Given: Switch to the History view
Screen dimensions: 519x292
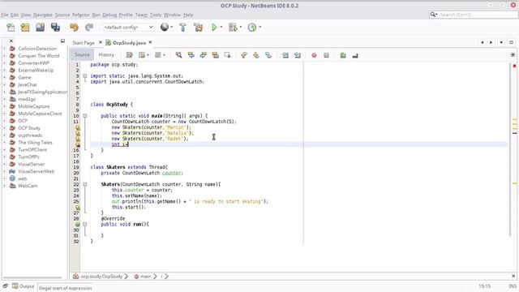Looking at the screenshot, I should point(106,55).
